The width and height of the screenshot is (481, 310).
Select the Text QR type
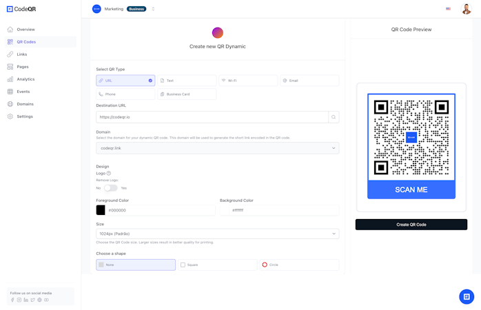(187, 81)
